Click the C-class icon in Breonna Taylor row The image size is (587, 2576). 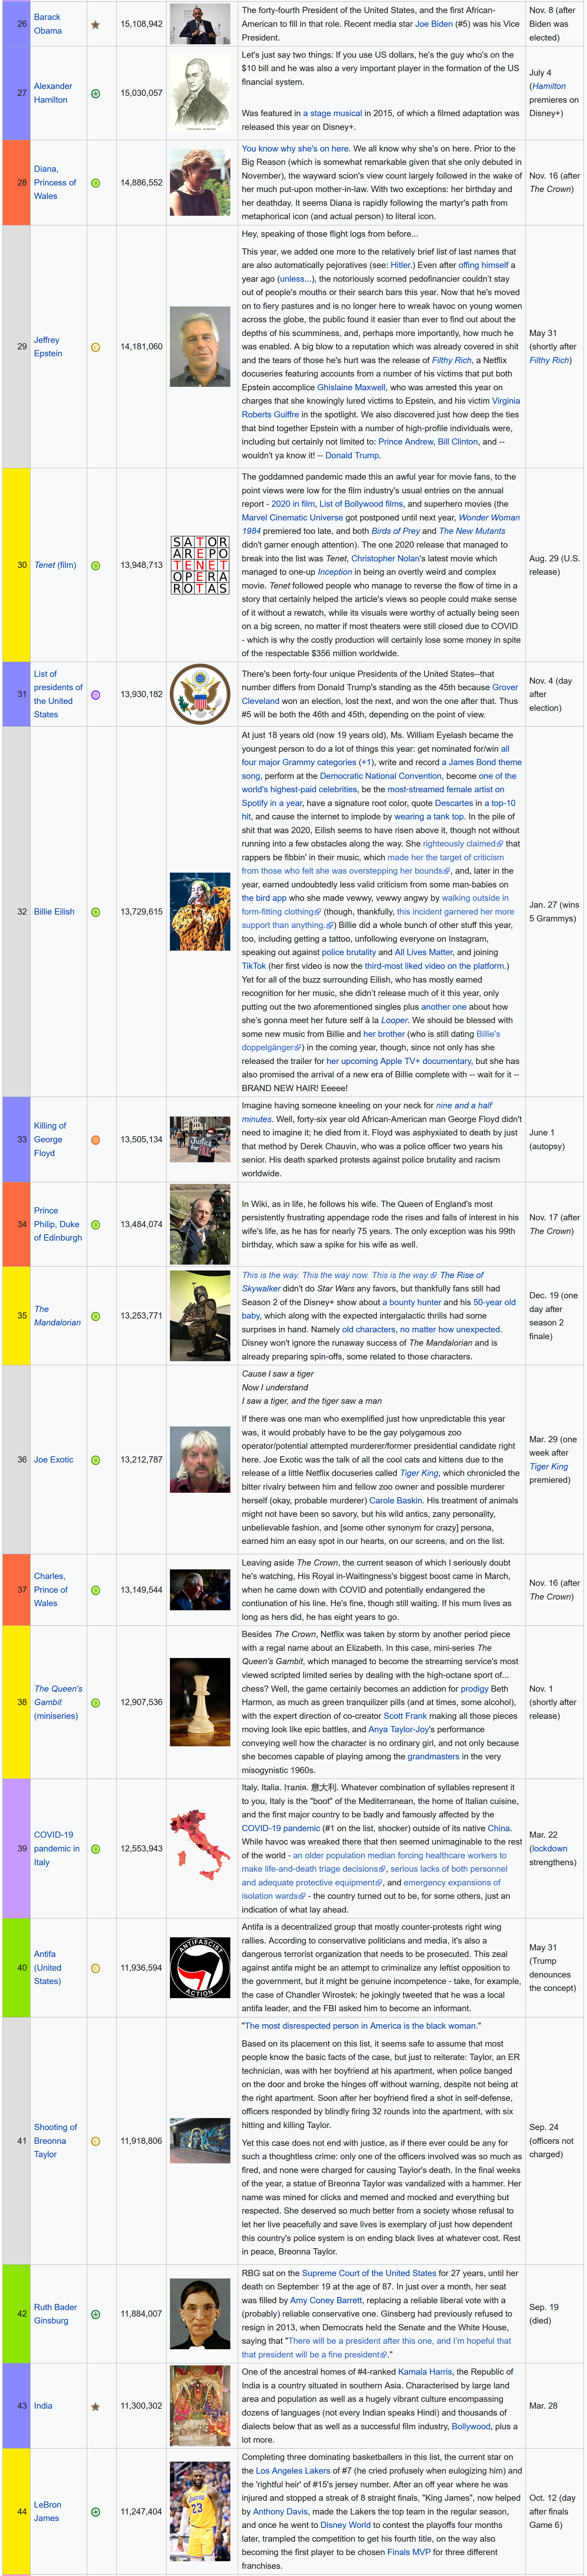tap(96, 2141)
